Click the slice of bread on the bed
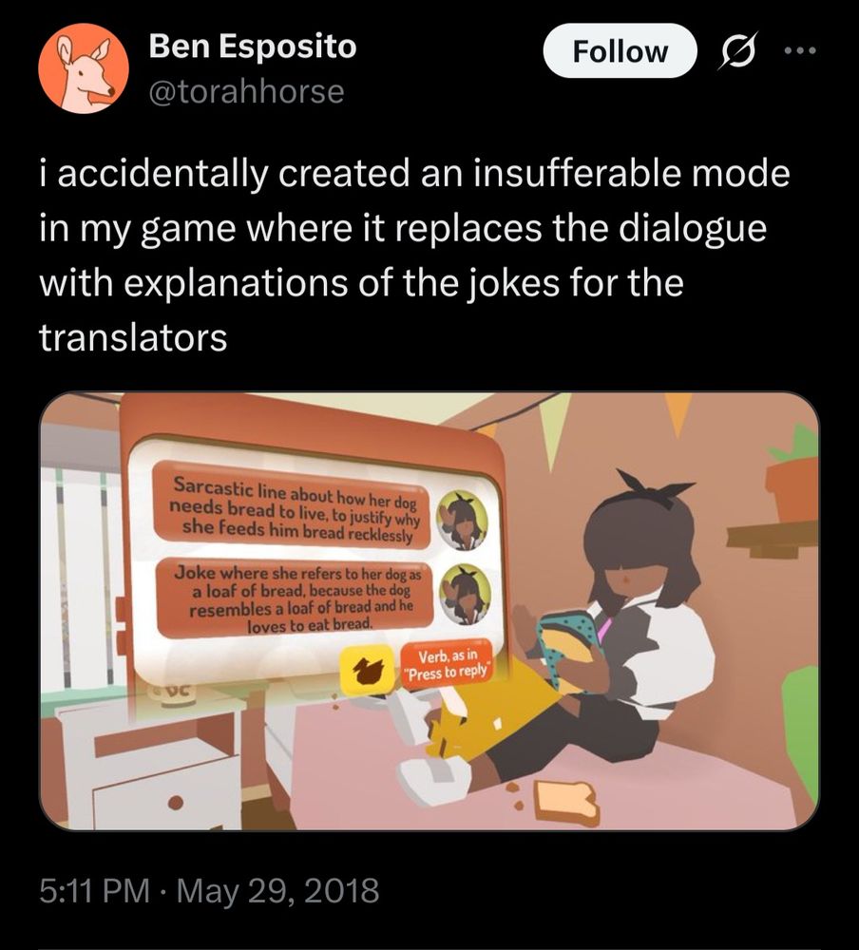The image size is (859, 950). (x=565, y=803)
